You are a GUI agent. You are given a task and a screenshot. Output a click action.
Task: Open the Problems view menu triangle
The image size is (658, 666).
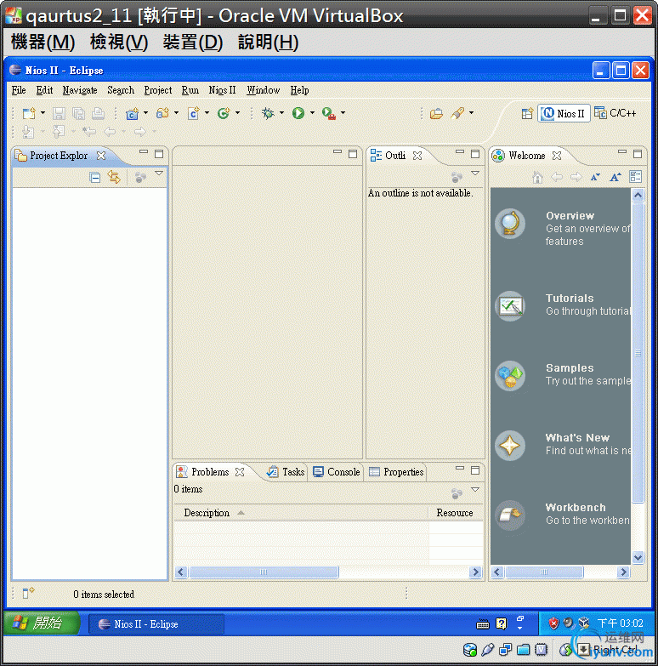(475, 490)
